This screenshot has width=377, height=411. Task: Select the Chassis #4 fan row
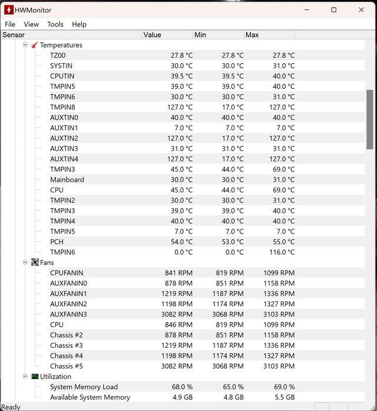[207, 356]
